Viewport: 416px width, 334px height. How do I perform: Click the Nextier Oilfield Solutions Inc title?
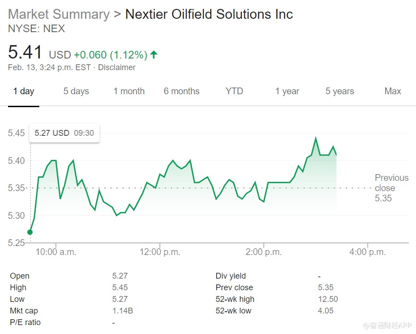pyautogui.click(x=209, y=14)
